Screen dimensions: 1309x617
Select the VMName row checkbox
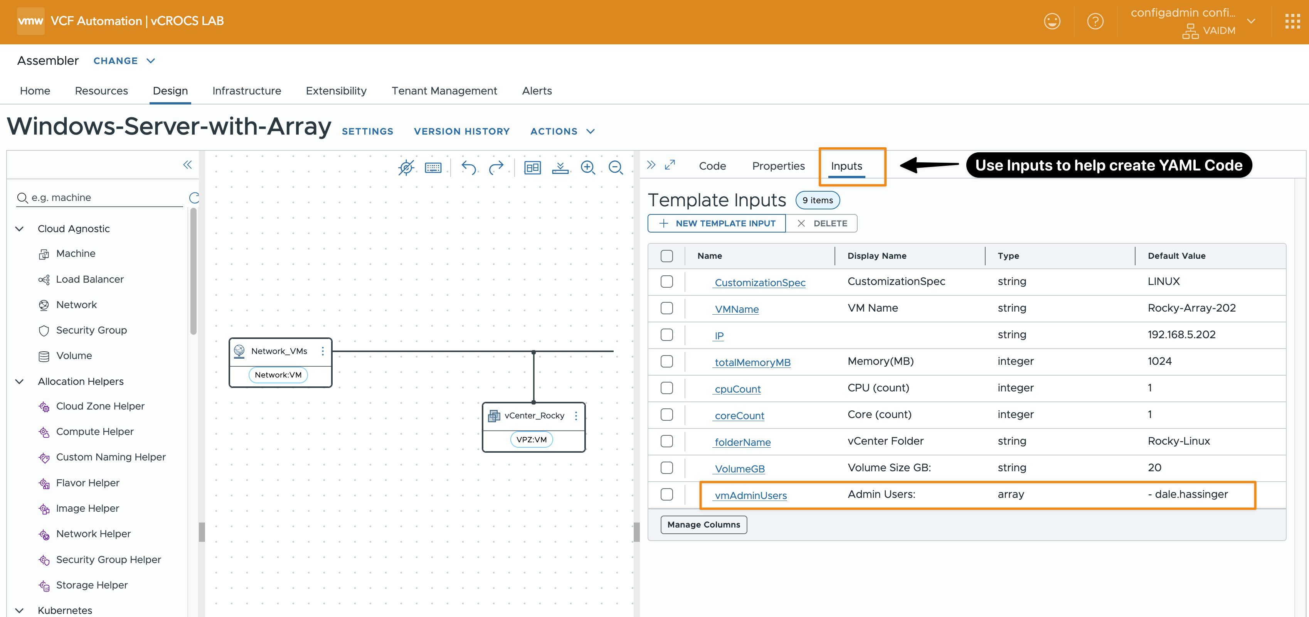667,308
